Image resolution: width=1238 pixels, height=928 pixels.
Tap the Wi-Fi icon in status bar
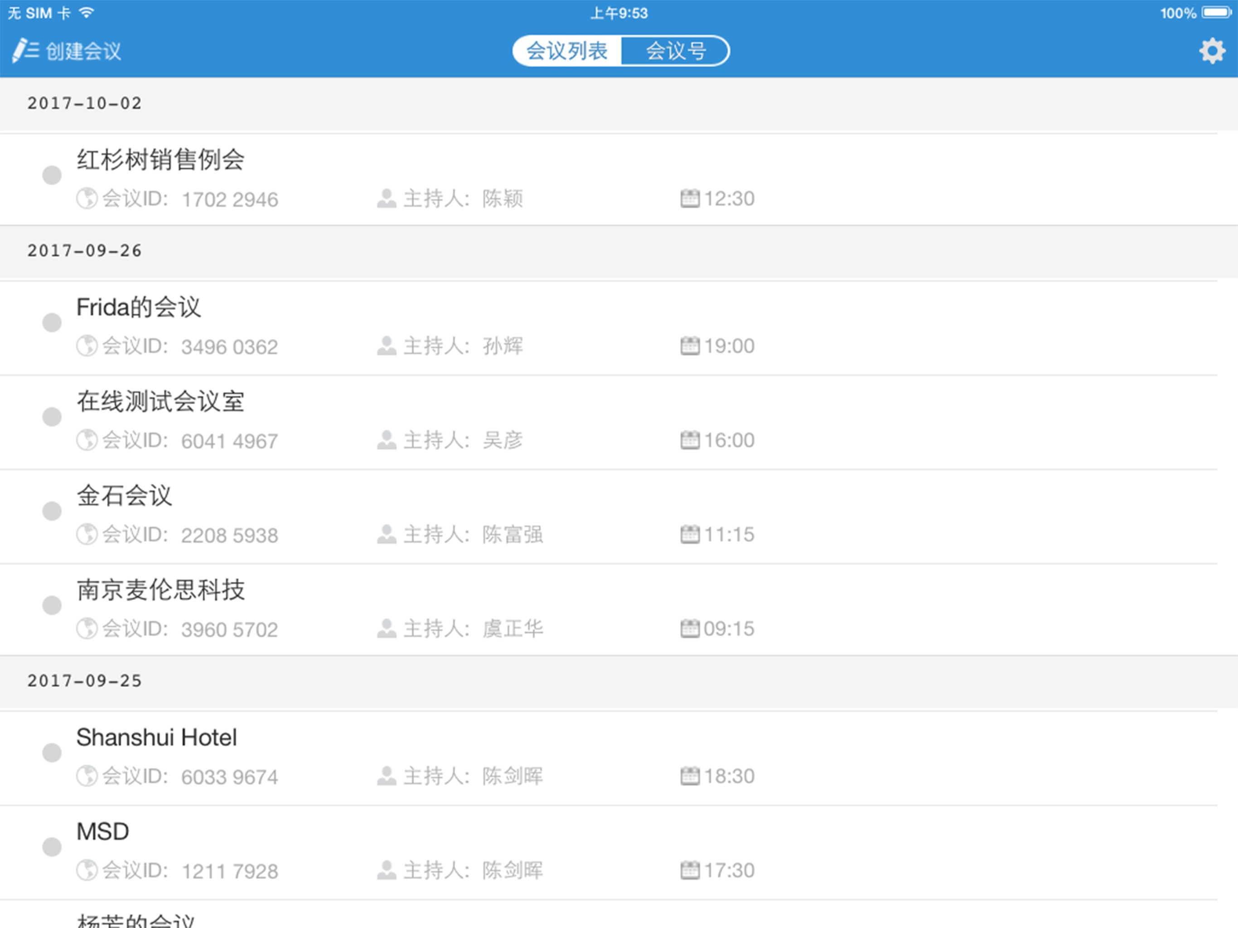86,12
